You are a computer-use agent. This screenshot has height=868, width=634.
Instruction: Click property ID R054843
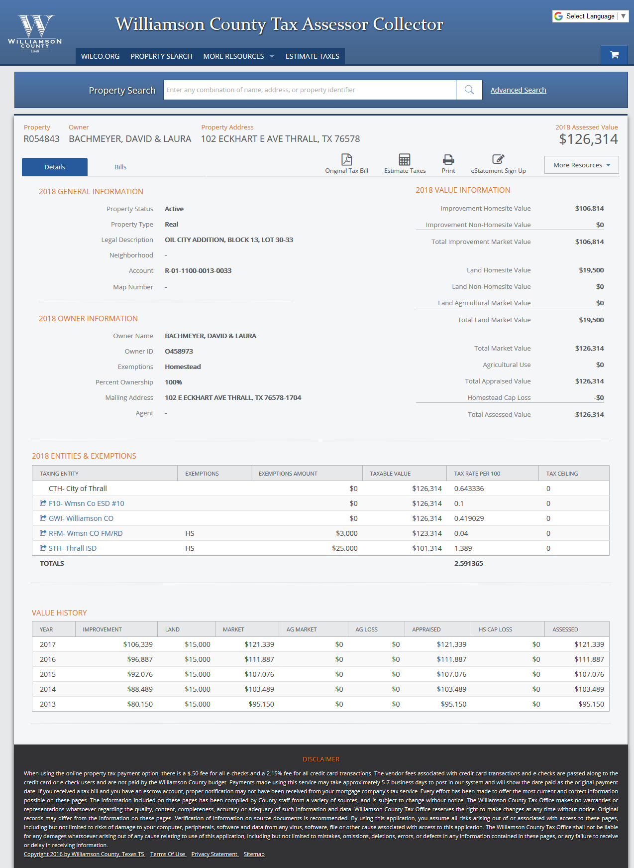tap(42, 139)
